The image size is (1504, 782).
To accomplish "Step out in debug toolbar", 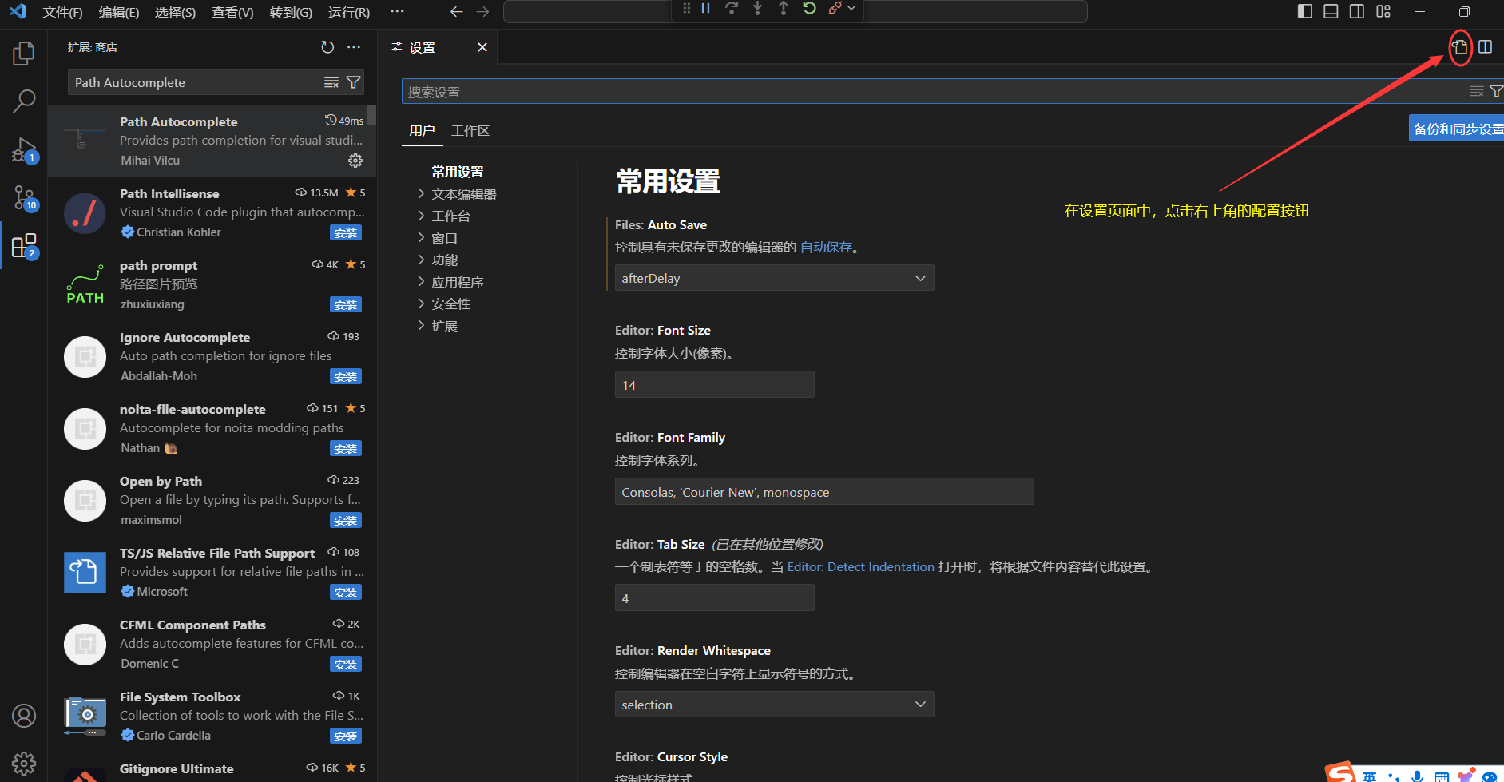I will click(783, 8).
